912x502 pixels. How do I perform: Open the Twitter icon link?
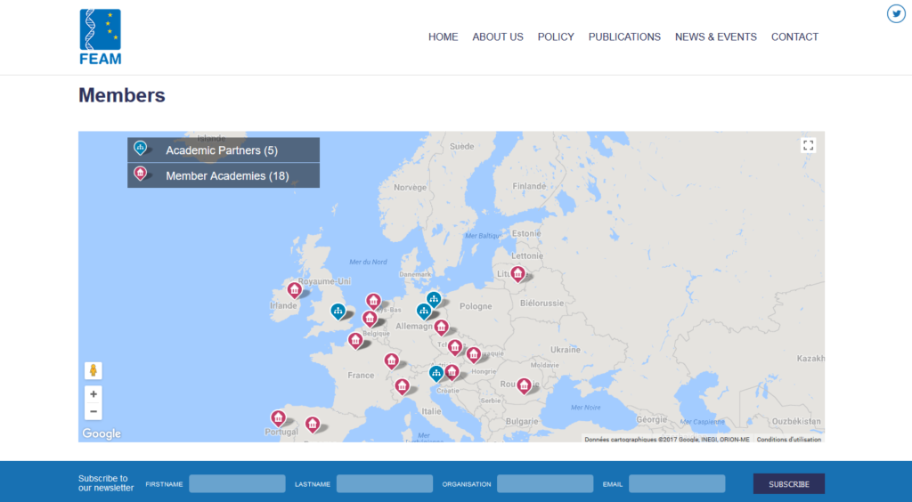tap(895, 13)
